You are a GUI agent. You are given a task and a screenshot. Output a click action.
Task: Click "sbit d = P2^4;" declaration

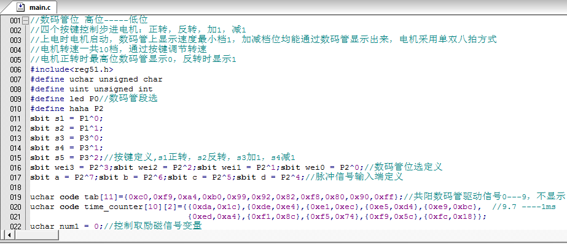coord(270,177)
